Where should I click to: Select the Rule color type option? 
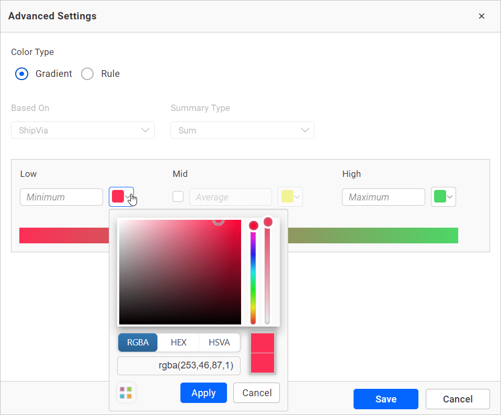tap(87, 74)
